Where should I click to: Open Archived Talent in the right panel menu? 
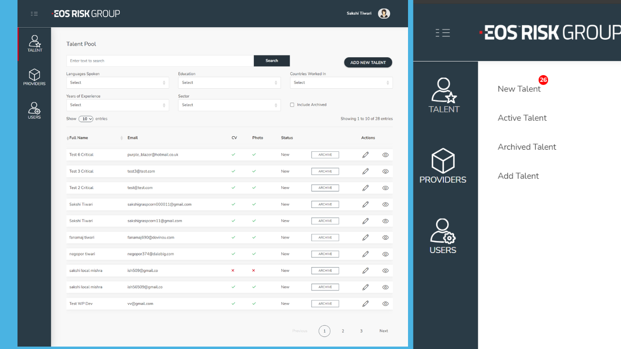coord(527,147)
